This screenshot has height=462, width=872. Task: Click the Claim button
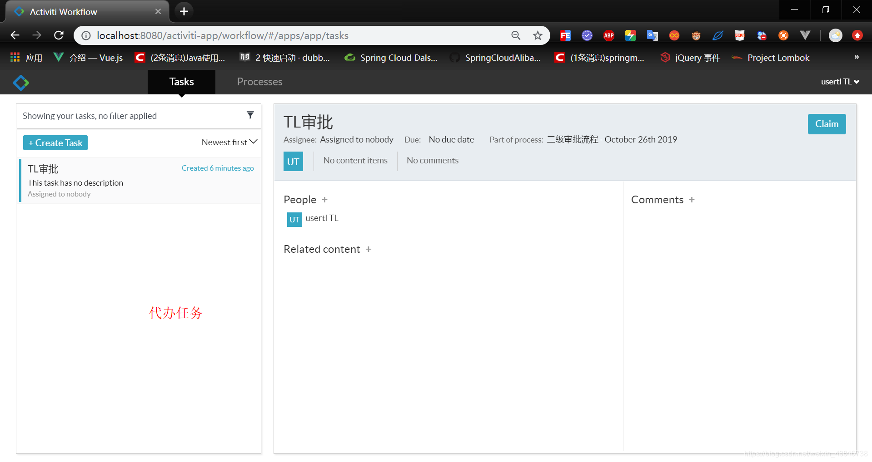pos(827,124)
